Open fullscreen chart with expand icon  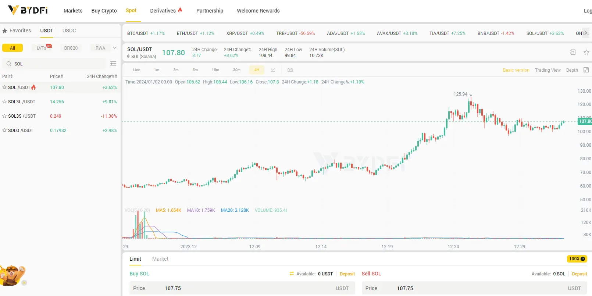pos(586,70)
